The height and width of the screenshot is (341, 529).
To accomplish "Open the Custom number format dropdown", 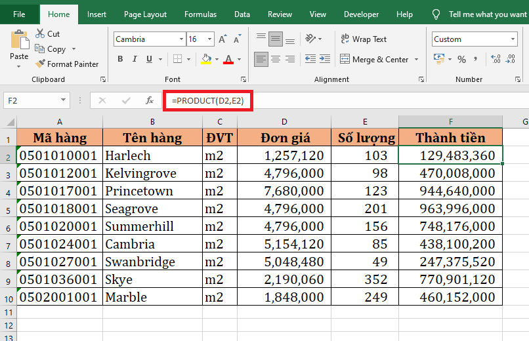I will tap(513, 39).
